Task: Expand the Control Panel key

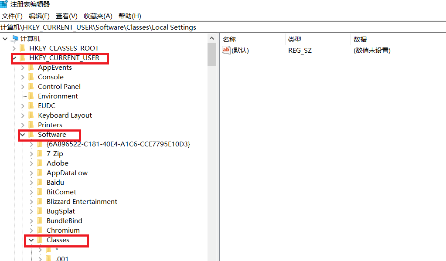Action: click(x=23, y=87)
